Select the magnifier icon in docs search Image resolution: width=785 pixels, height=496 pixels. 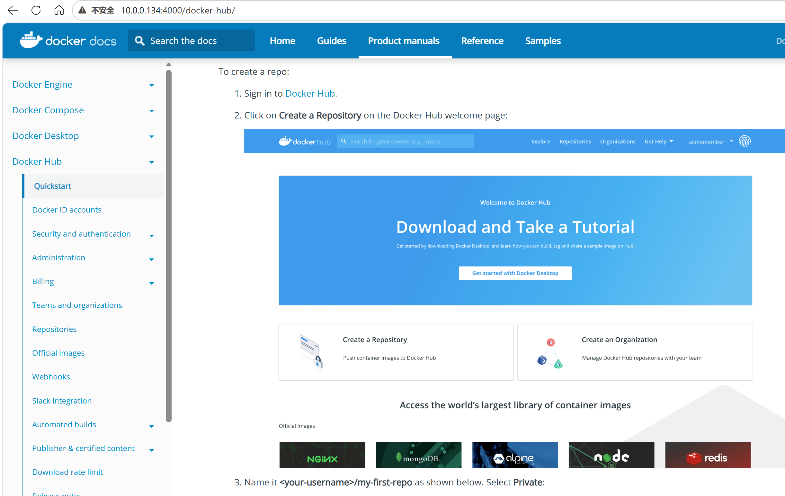(139, 41)
